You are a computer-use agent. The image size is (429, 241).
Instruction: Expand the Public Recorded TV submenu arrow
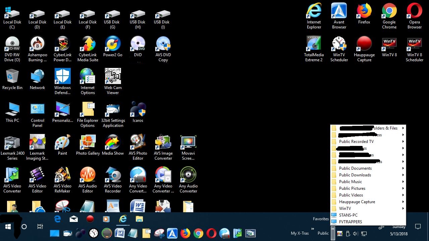(x=403, y=142)
